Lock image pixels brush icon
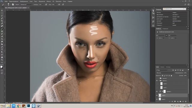This screenshot has height=108, width=192. [x=165, y=76]
